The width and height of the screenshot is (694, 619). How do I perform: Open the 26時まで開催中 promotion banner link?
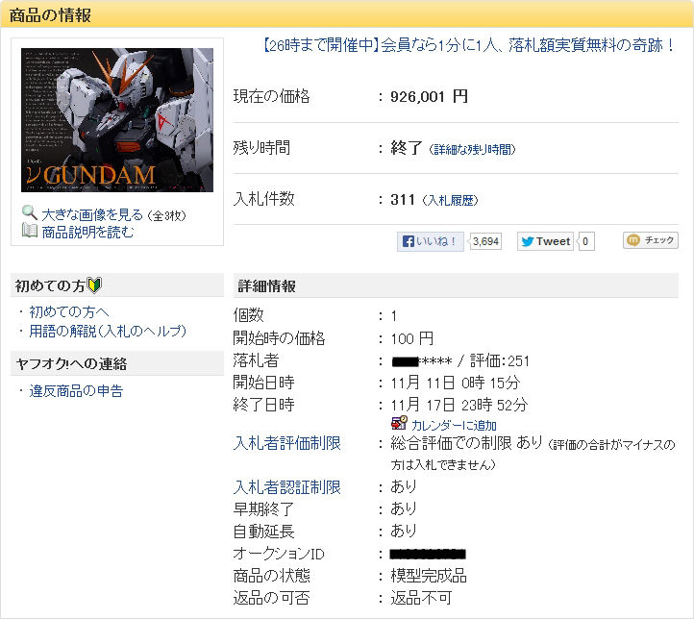468,45
